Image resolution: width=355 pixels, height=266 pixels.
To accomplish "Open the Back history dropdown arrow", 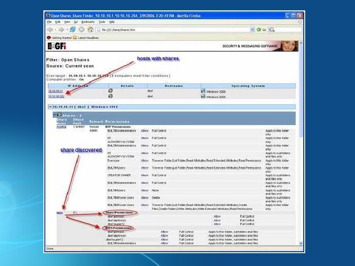I will [x=55, y=30].
